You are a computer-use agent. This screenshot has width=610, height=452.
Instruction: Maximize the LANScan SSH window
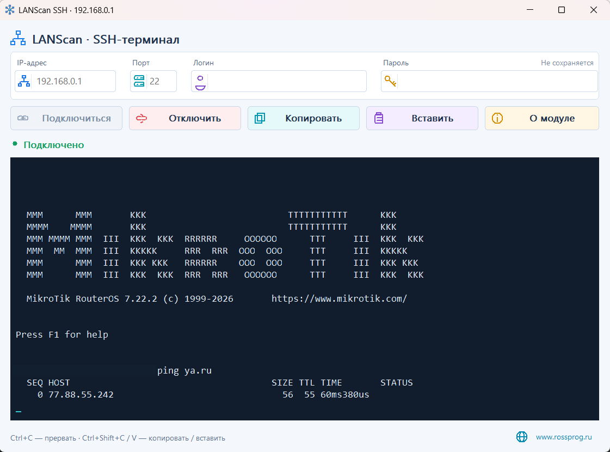pos(562,10)
